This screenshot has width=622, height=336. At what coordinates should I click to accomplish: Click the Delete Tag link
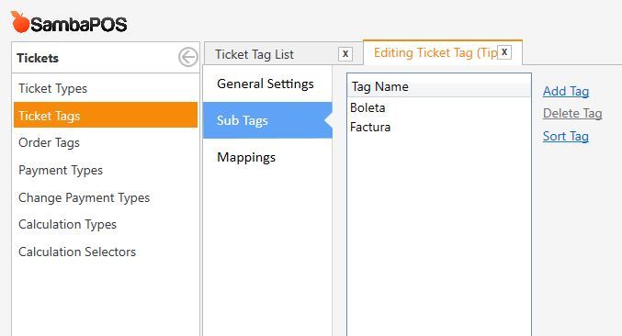coord(572,113)
